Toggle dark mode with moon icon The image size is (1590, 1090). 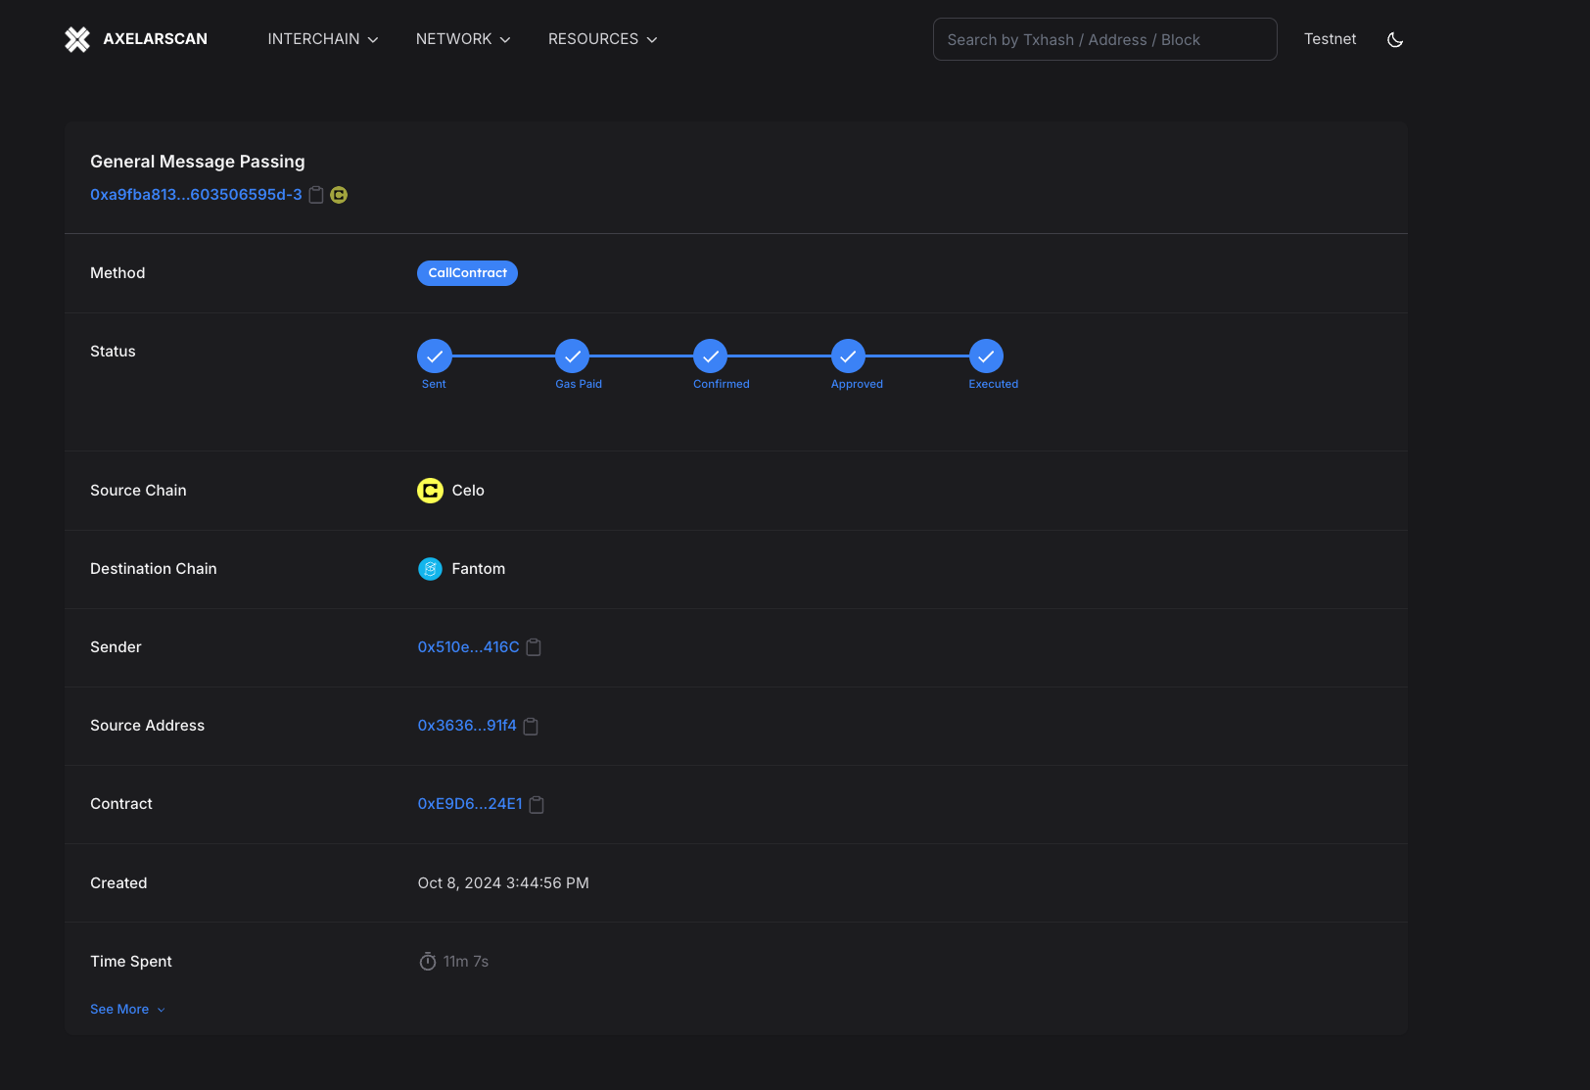(x=1395, y=39)
